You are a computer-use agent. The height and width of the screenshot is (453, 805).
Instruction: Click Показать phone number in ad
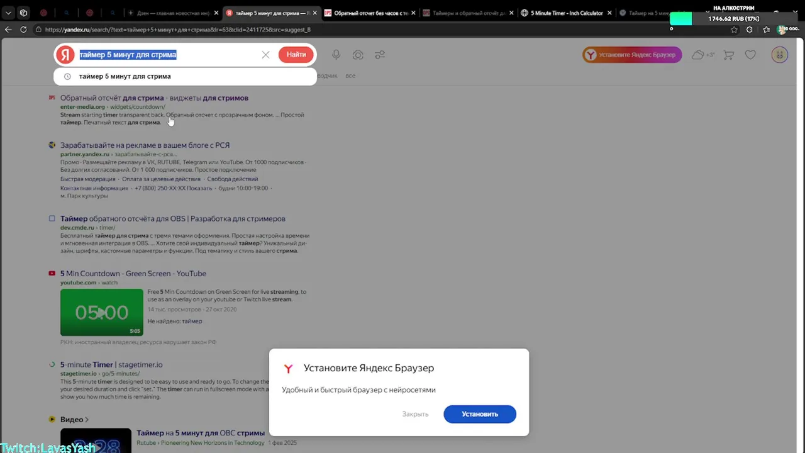(199, 187)
